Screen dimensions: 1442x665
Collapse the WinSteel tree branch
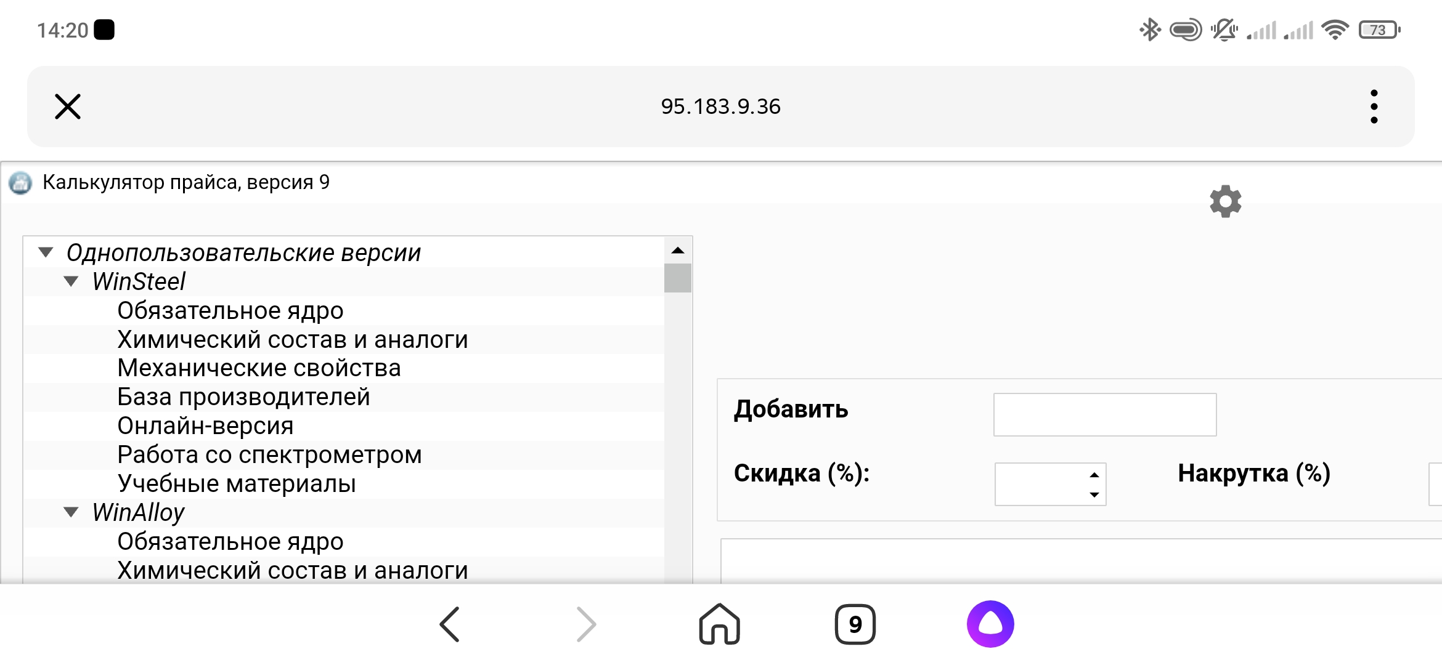tap(71, 281)
